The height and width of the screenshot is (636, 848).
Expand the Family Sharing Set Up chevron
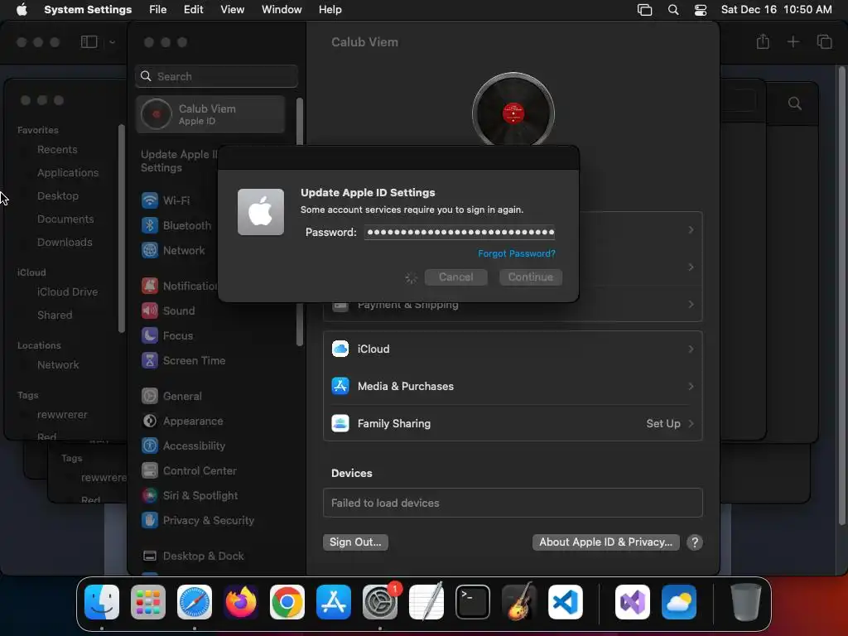click(691, 423)
